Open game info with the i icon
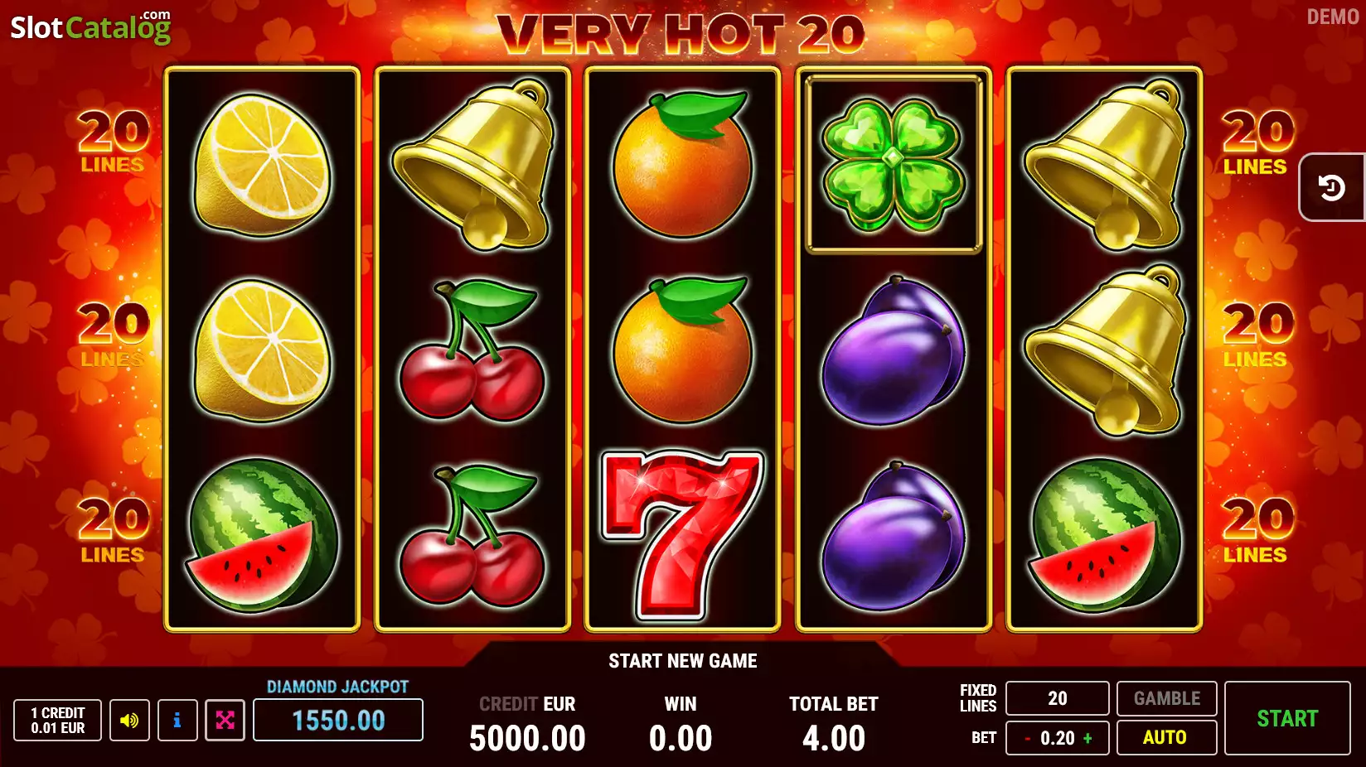The height and width of the screenshot is (767, 1366). click(177, 720)
